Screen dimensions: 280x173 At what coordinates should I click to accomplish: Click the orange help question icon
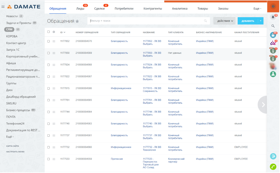pos(273,7)
